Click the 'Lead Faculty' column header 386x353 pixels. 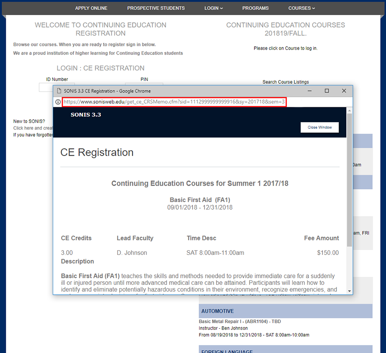pyautogui.click(x=135, y=238)
